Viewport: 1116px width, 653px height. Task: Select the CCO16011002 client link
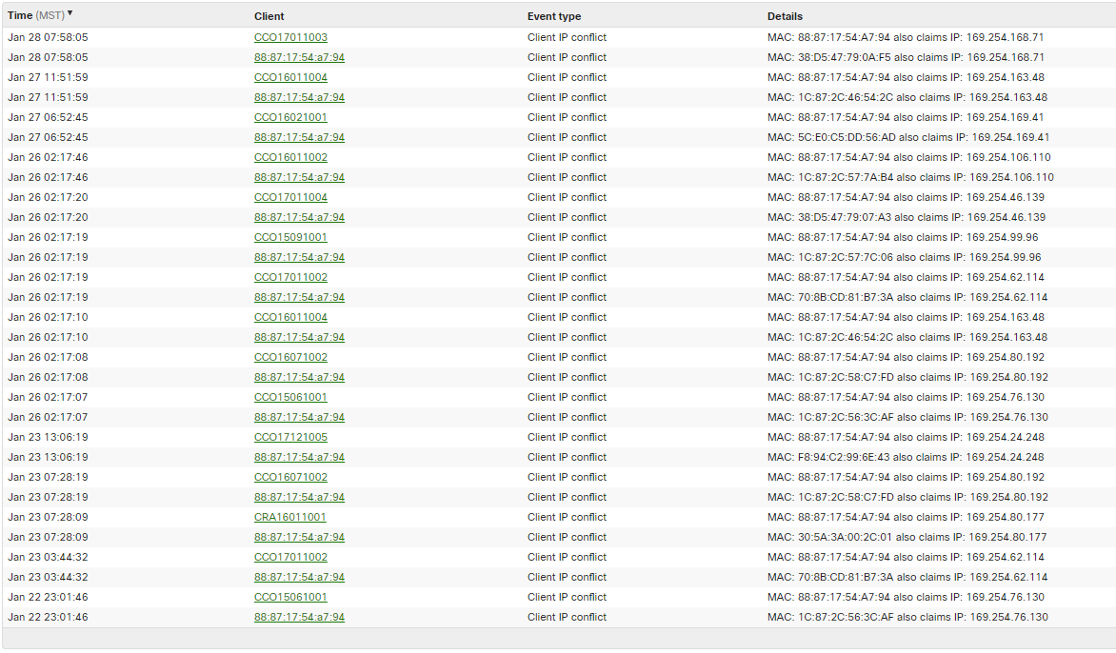pos(290,157)
